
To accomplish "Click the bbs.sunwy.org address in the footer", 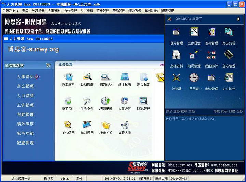I will point(180,165).
